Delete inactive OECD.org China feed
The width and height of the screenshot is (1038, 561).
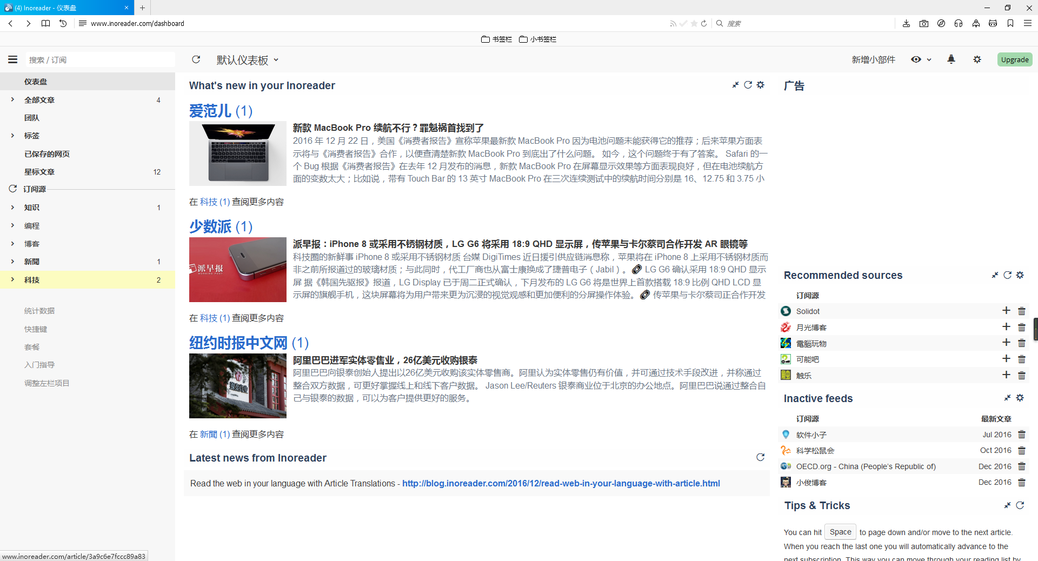(1022, 466)
